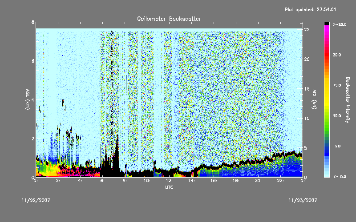The height and width of the screenshot is (222, 356).
Task: Click the '10.0' colorbar label
Action: [x=337, y=115]
